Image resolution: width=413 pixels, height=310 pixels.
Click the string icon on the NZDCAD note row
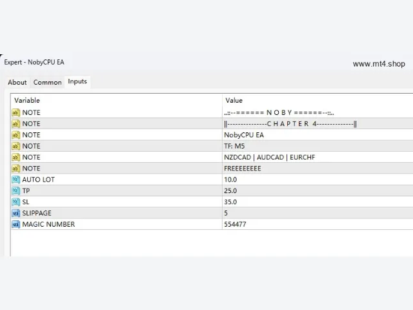click(x=15, y=157)
